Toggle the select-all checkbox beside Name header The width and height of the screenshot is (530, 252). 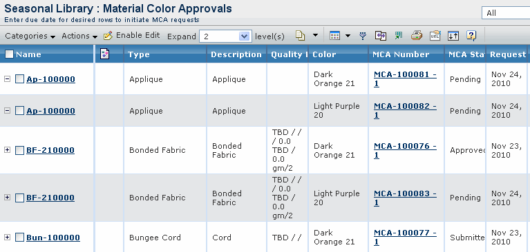(9, 54)
